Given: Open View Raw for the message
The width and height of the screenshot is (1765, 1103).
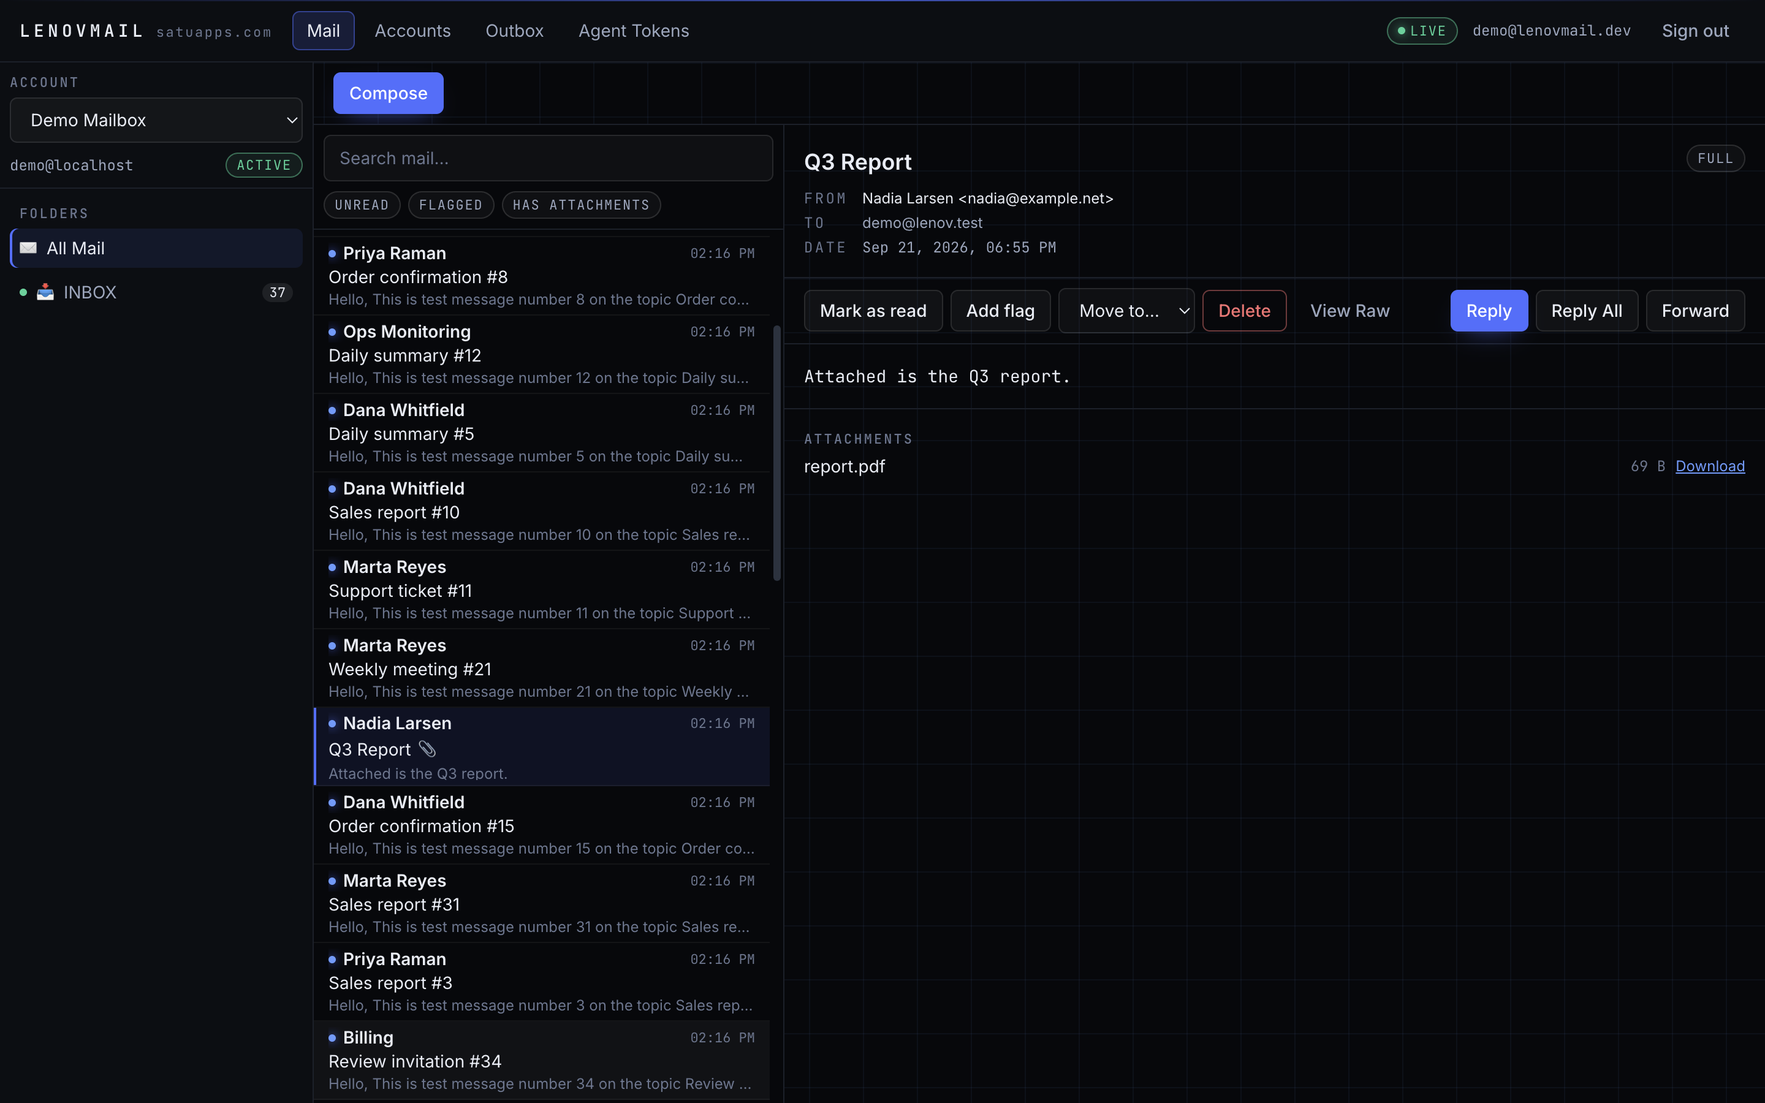Looking at the screenshot, I should pyautogui.click(x=1350, y=311).
